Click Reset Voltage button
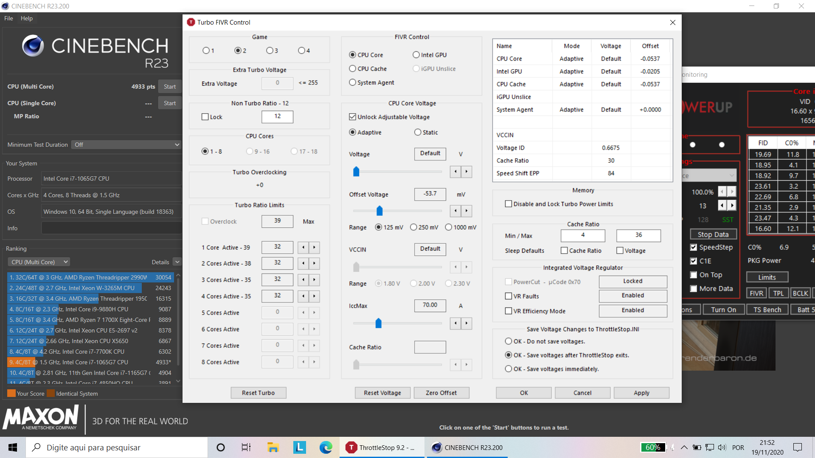The width and height of the screenshot is (815, 458). coord(382,393)
